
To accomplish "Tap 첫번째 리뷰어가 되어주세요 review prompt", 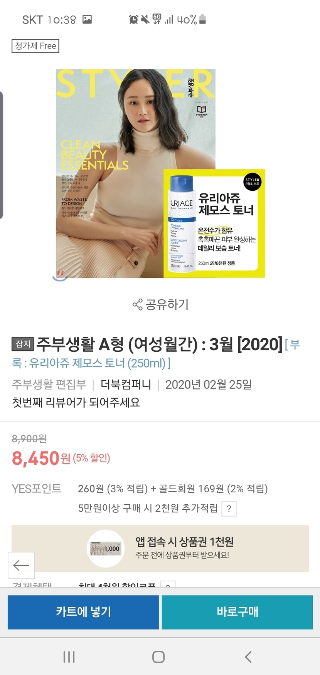I will [x=76, y=403].
